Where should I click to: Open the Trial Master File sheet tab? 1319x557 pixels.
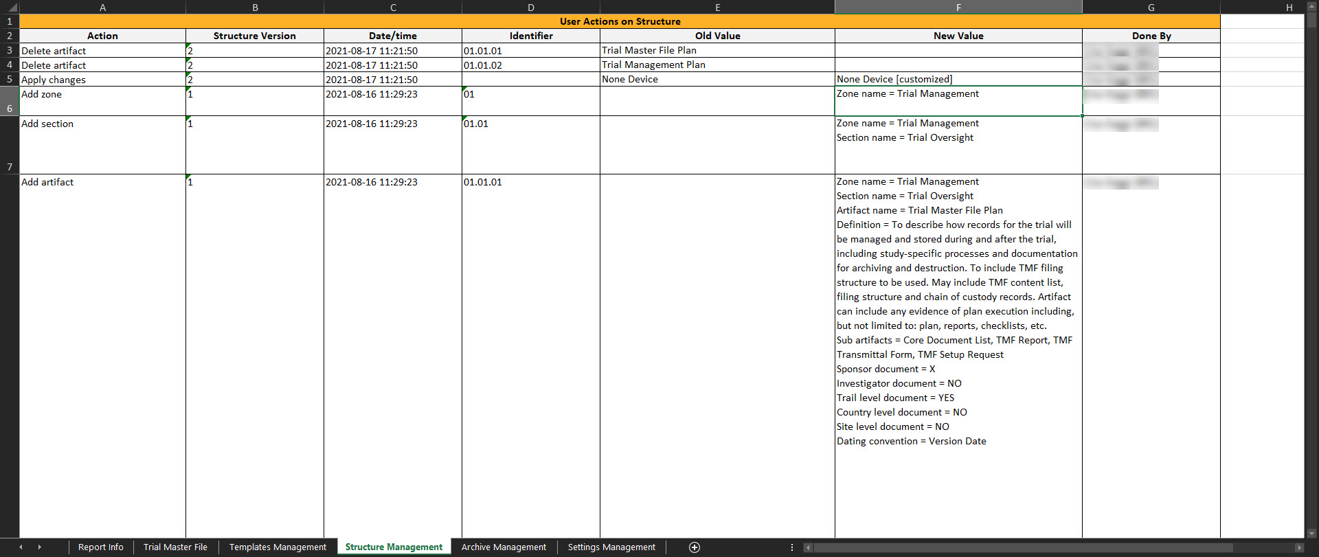pos(175,547)
